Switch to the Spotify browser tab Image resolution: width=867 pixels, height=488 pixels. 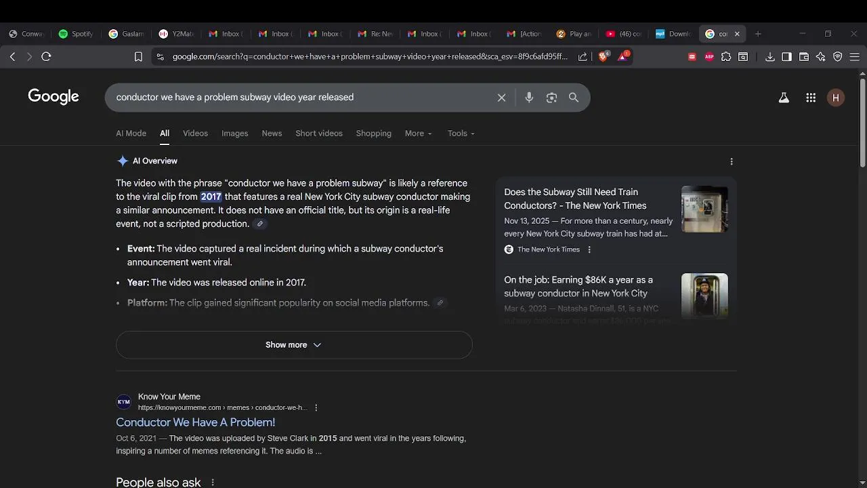click(x=76, y=34)
